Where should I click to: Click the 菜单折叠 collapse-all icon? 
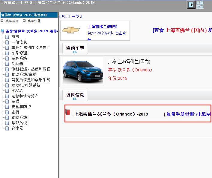[24, 21]
